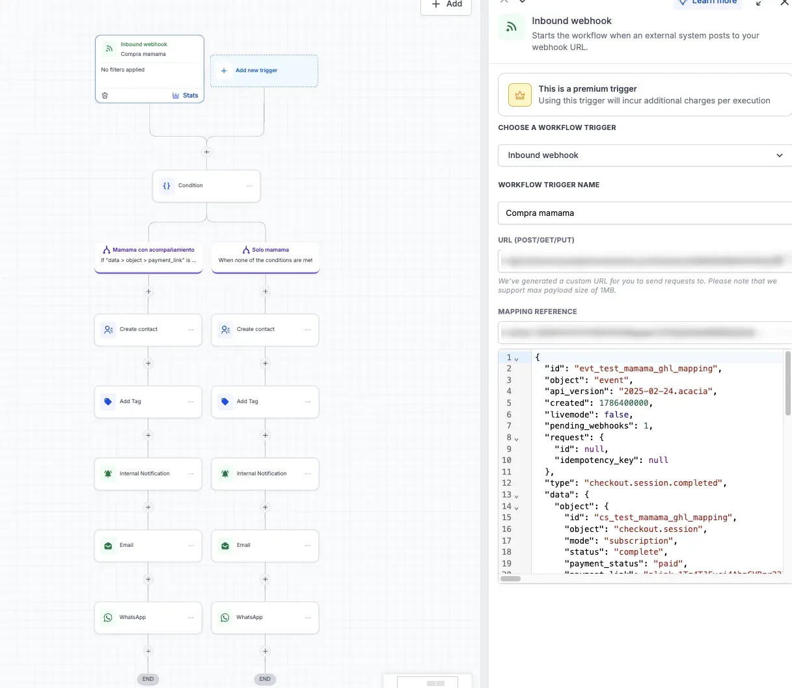
Task: Open left branch WhatsApp action
Action: pos(148,618)
